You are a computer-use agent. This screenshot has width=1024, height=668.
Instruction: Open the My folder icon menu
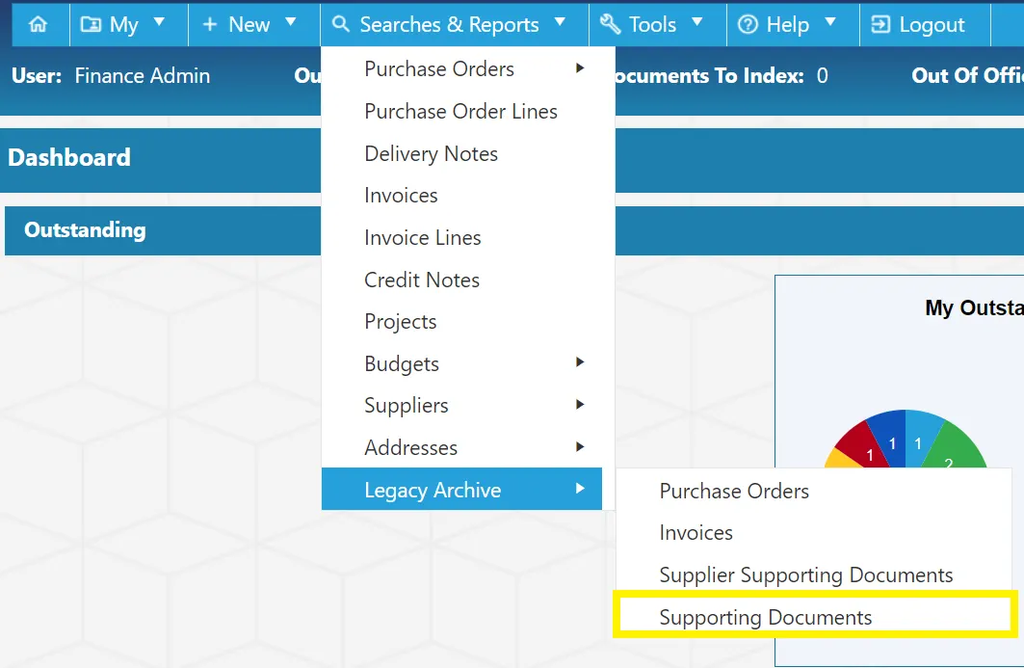91,24
